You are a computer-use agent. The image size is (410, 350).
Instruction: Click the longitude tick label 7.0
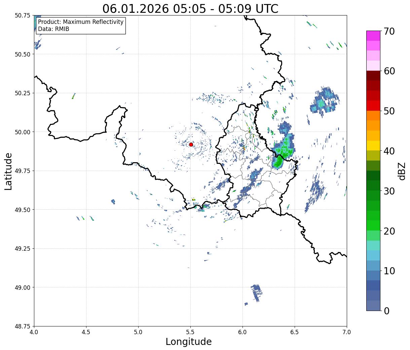click(x=347, y=332)
